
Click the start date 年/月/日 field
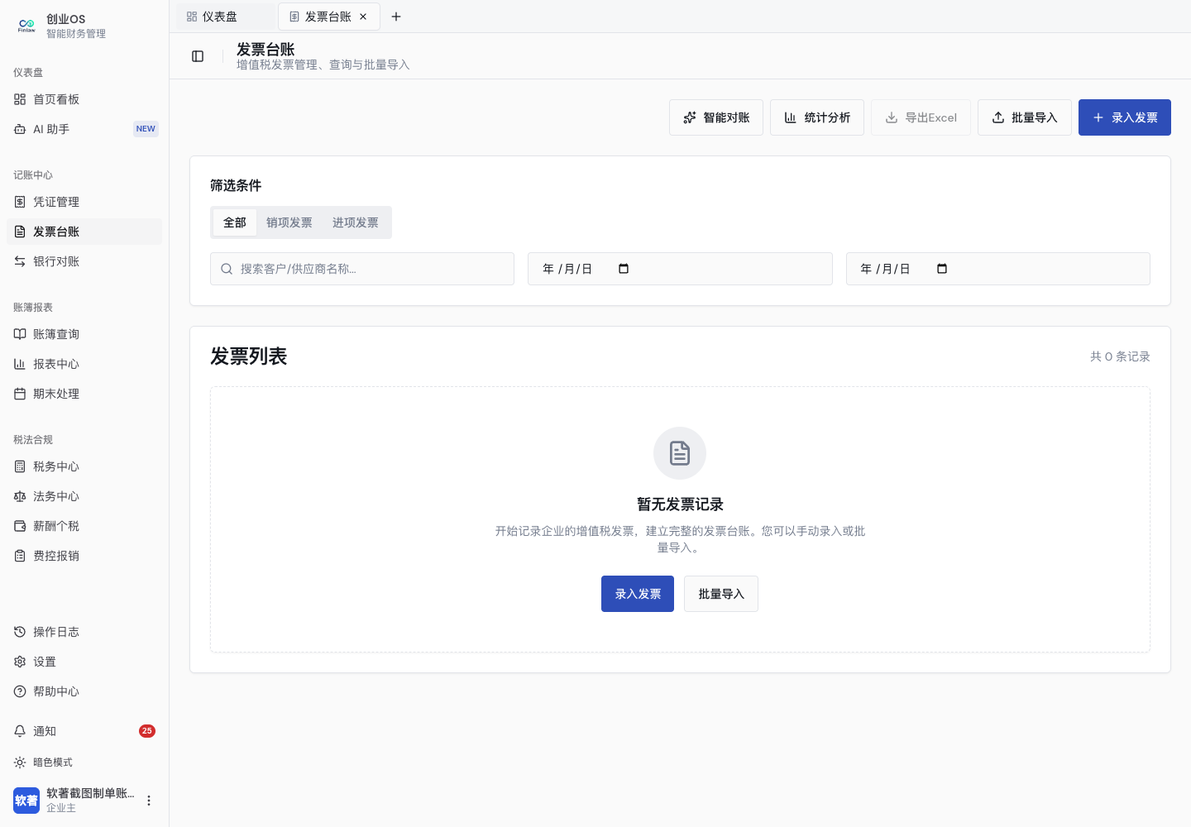680,269
